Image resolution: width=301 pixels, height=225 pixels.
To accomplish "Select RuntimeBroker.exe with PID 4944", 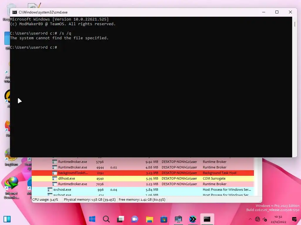I will click(x=143, y=167).
